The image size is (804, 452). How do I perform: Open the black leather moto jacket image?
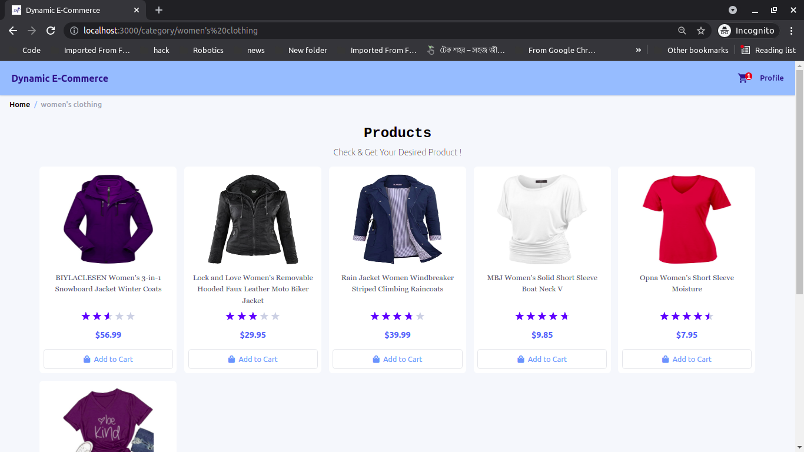tap(253, 219)
